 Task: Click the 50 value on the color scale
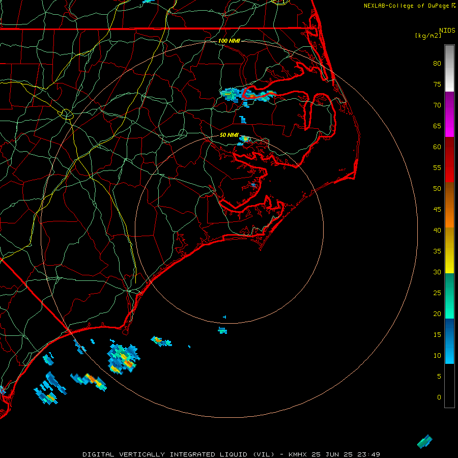(x=437, y=188)
